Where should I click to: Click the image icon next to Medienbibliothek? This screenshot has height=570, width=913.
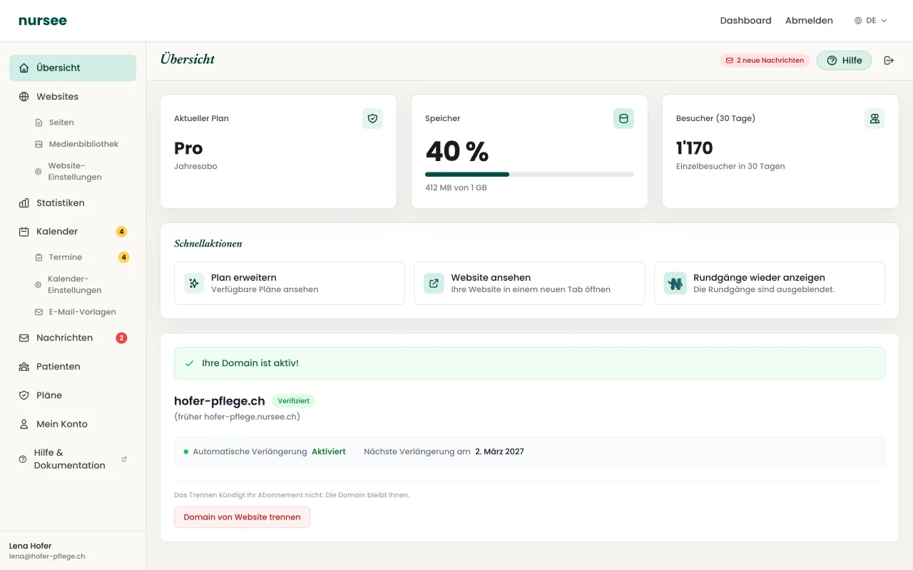point(39,144)
